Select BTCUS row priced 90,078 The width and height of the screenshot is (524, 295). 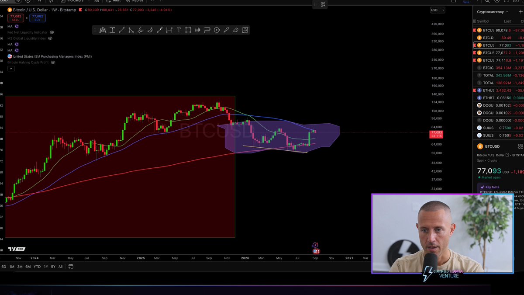coord(498,30)
